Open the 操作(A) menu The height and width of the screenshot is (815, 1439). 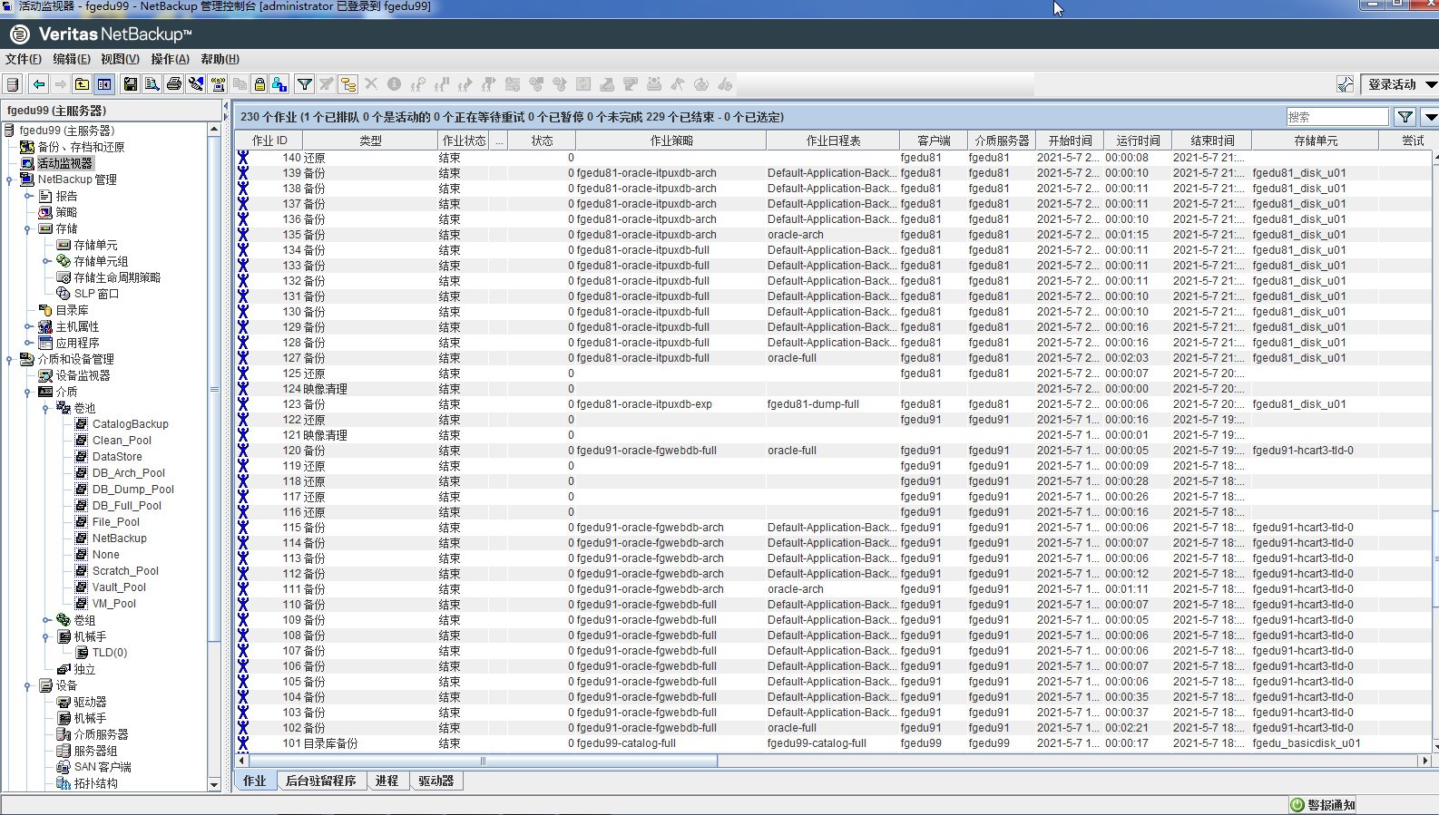(x=170, y=59)
